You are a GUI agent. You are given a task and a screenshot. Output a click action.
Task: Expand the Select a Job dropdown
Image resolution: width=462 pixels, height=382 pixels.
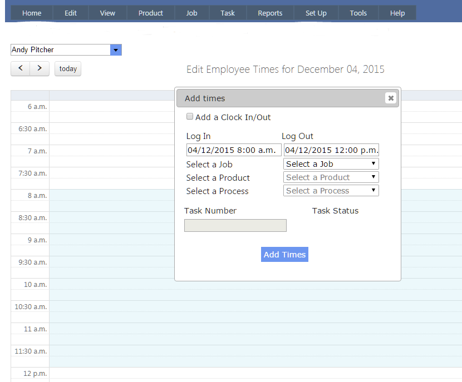(x=331, y=164)
